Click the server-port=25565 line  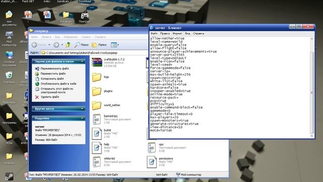coord(167,55)
